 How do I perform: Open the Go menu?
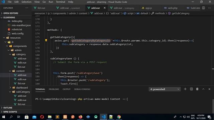point(44,2)
